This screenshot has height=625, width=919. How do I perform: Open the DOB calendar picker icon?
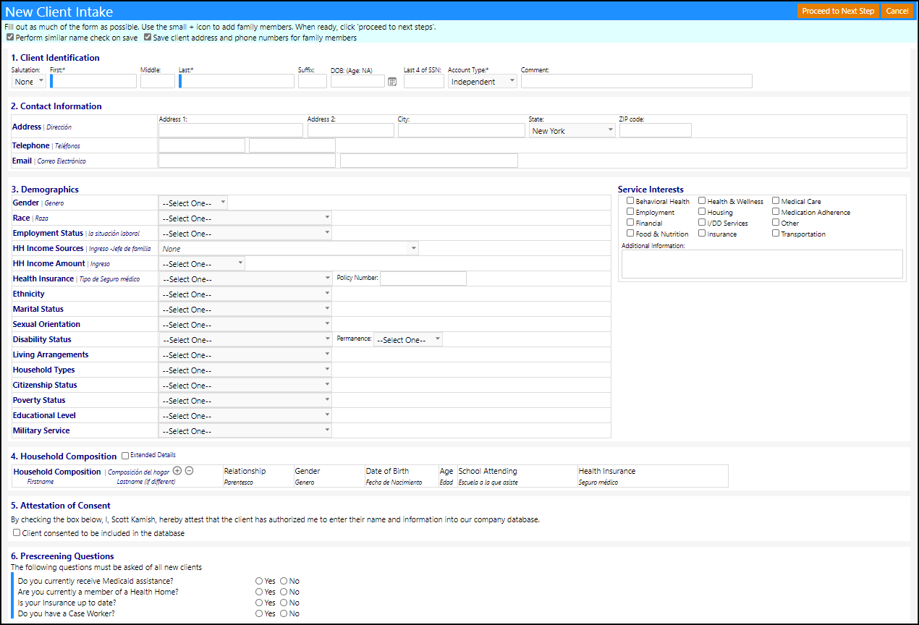point(392,82)
